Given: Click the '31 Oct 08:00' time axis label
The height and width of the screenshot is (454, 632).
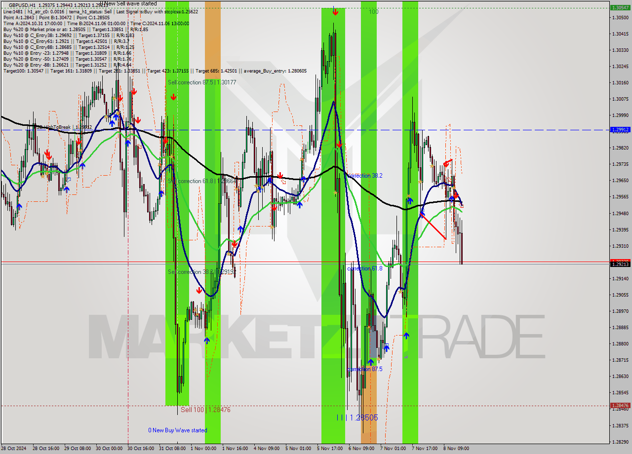Looking at the screenshot, I should [172, 449].
